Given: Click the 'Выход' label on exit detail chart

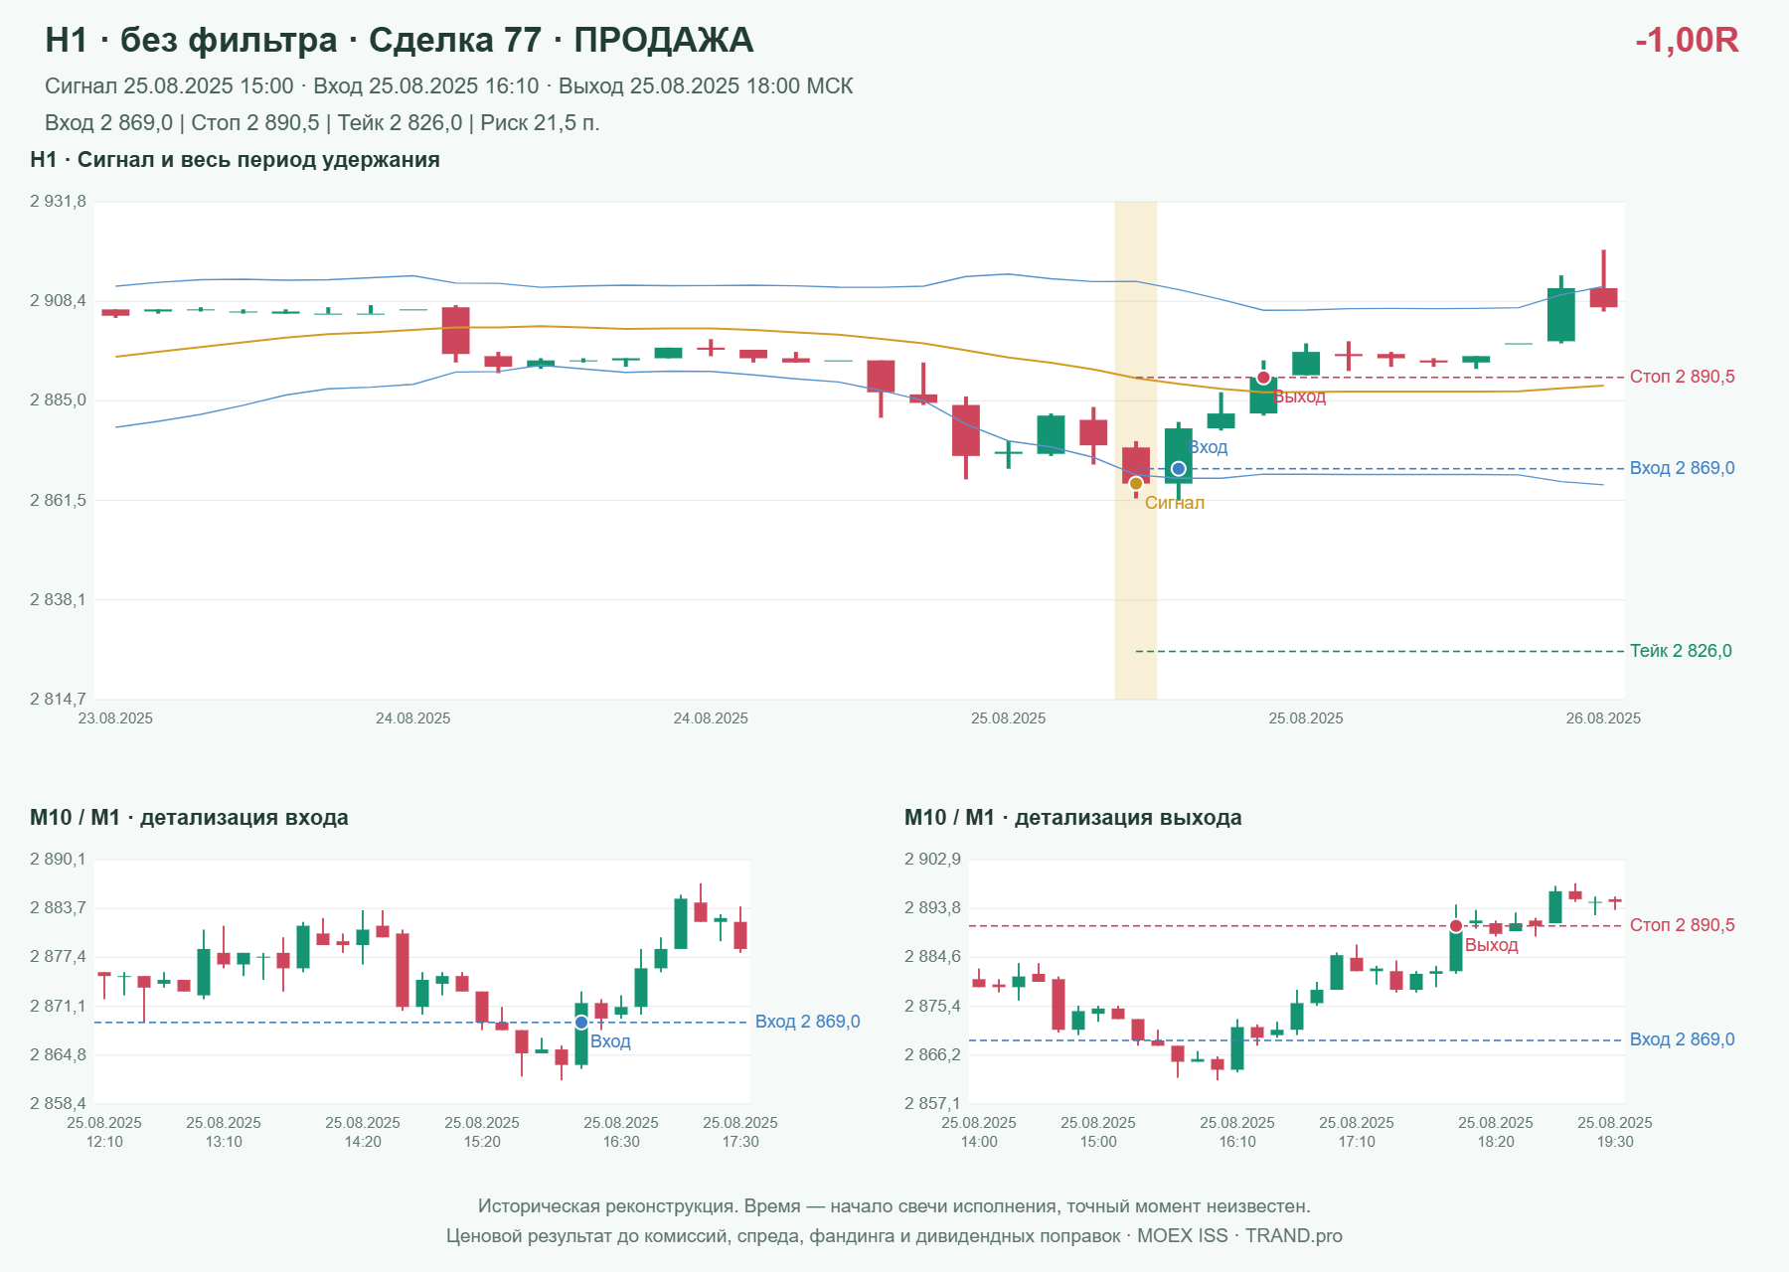Looking at the screenshot, I should (x=1492, y=945).
